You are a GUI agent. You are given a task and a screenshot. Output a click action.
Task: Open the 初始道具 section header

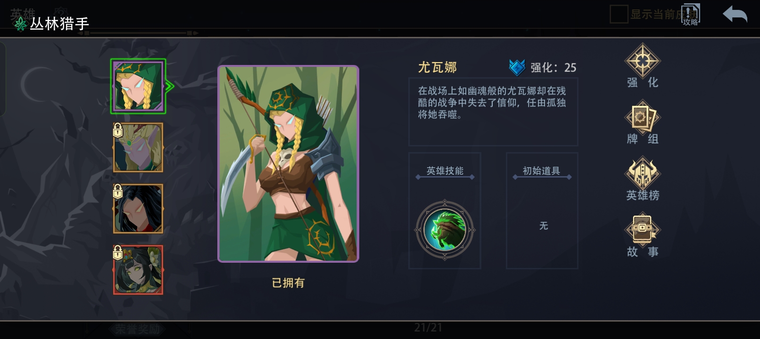click(542, 171)
